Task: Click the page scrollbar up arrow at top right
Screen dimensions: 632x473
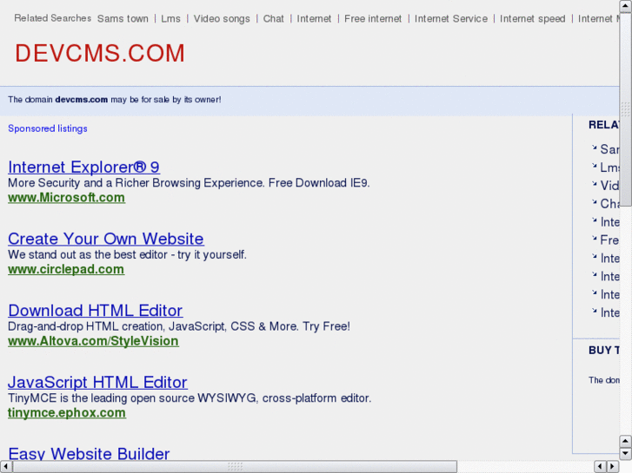Action: 626,5
